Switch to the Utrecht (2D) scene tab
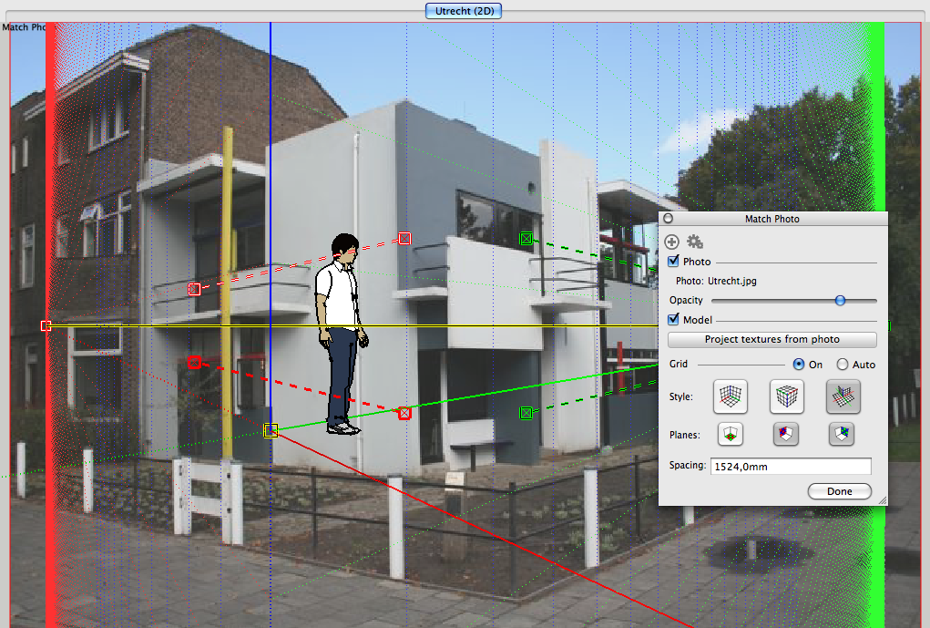 (464, 11)
